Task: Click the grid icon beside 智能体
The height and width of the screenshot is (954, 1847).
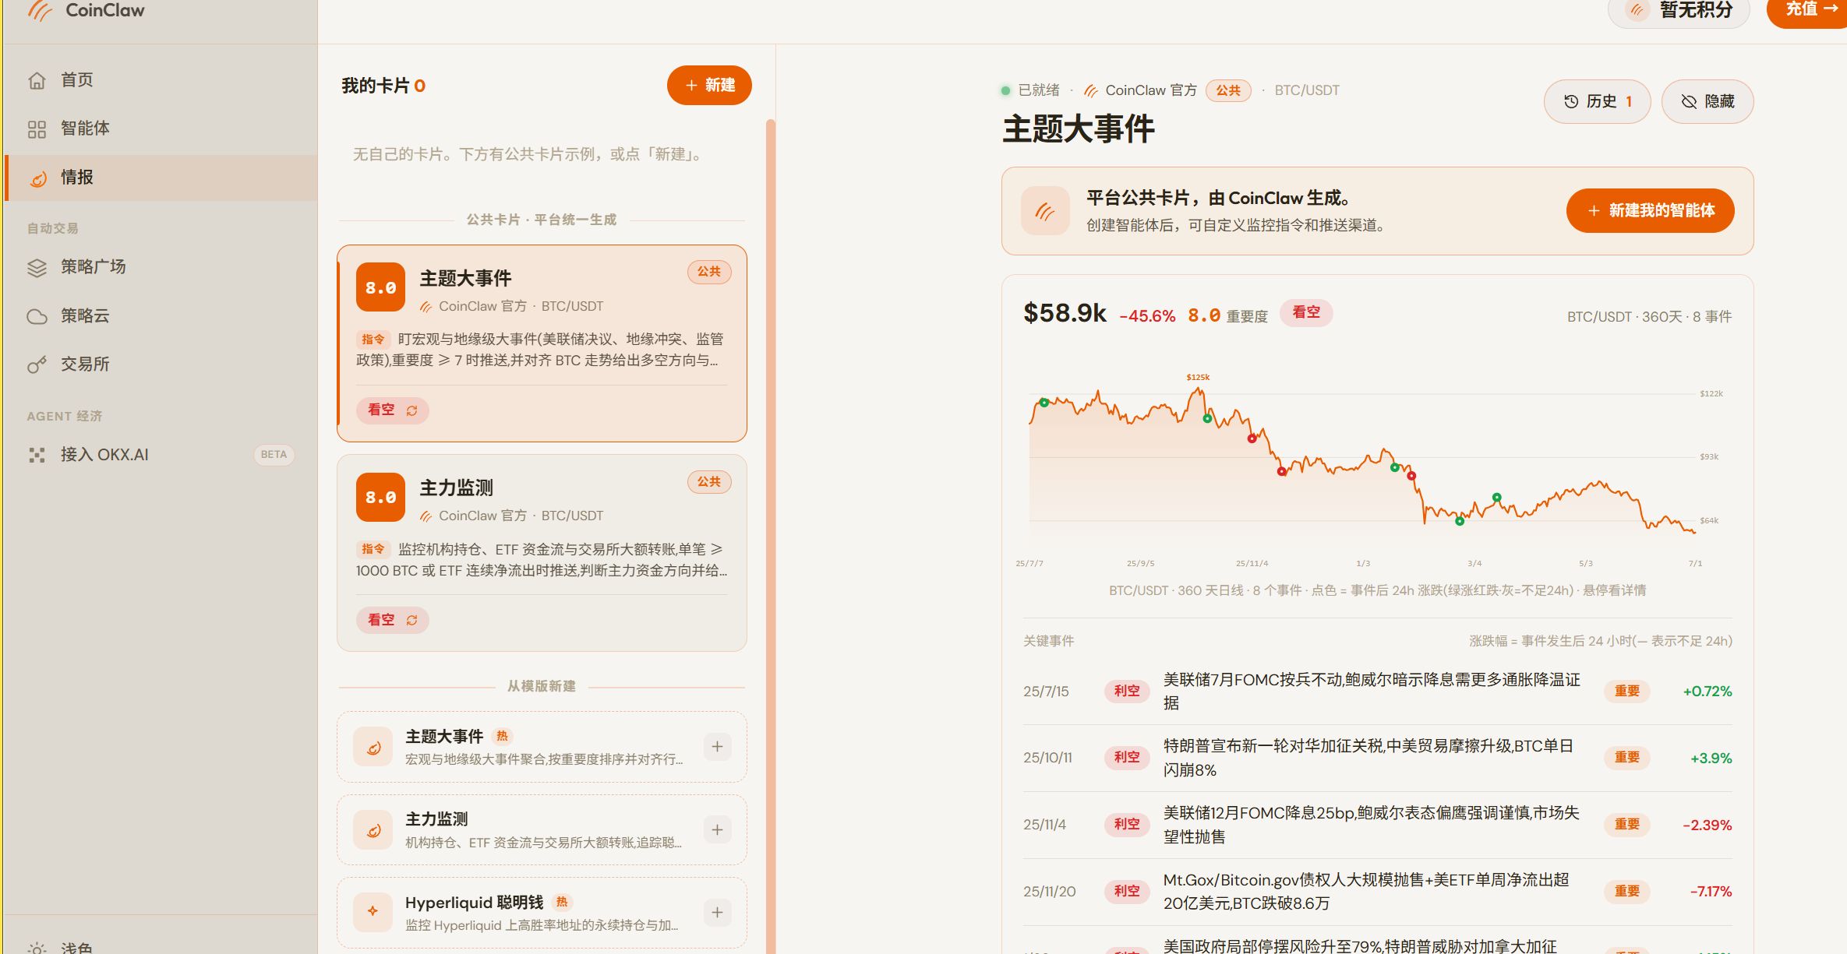Action: pyautogui.click(x=37, y=128)
